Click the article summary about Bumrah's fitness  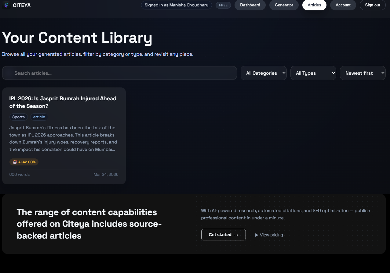click(64, 139)
